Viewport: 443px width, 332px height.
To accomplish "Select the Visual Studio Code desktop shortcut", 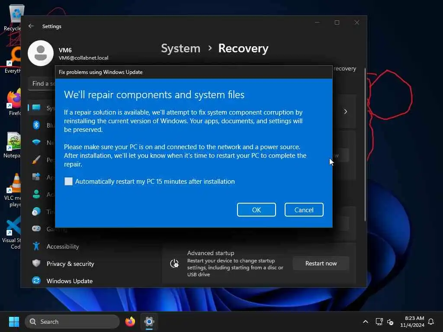I will pyautogui.click(x=12, y=233).
